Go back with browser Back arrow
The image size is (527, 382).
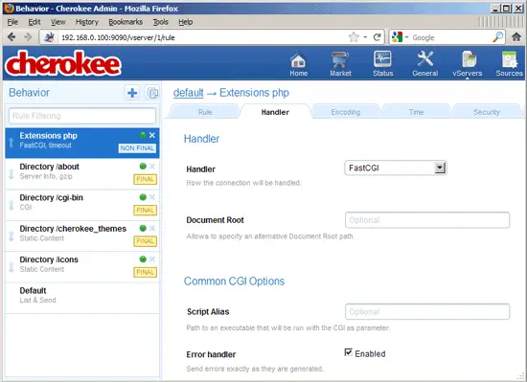coord(11,37)
